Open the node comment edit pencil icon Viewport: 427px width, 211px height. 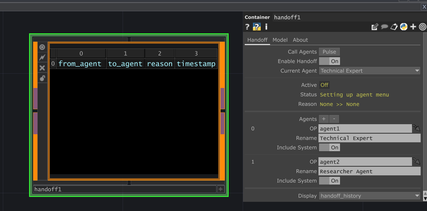point(375,26)
